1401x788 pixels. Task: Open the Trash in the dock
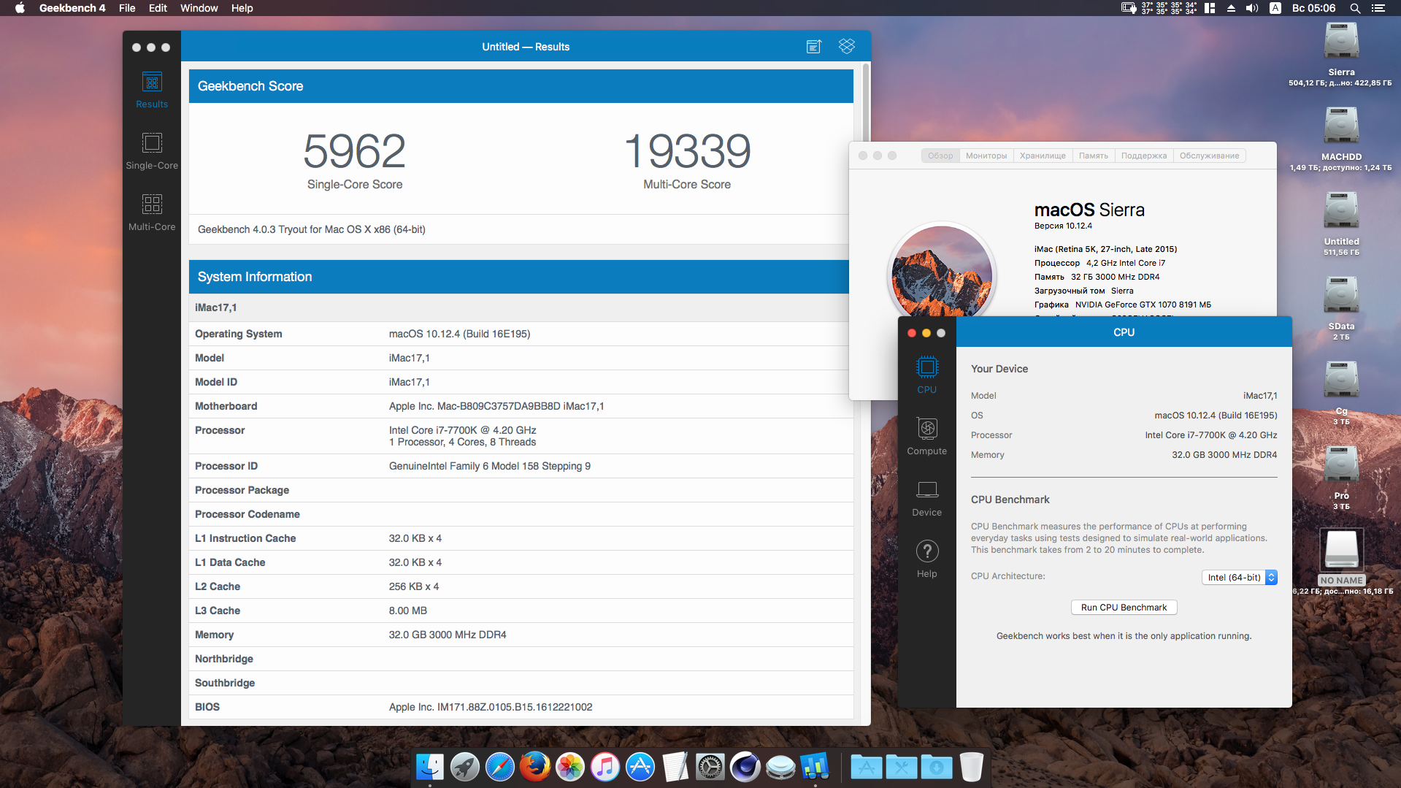pos(972,767)
